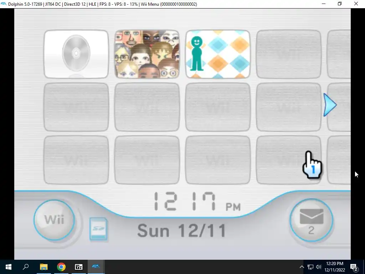The image size is (365, 274).
Task: Open taskbar search magnifier
Action: (26, 267)
